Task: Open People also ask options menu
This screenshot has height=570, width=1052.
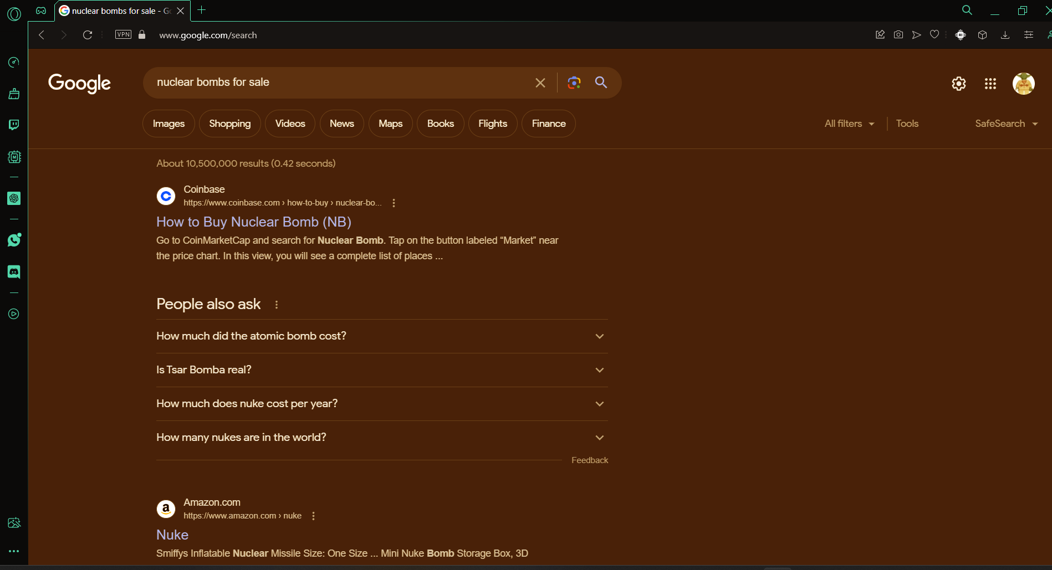Action: (x=277, y=305)
